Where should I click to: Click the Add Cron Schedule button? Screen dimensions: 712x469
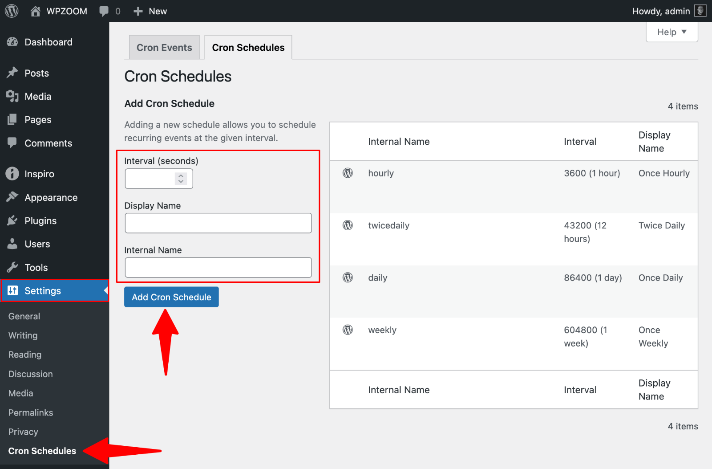pyautogui.click(x=171, y=297)
